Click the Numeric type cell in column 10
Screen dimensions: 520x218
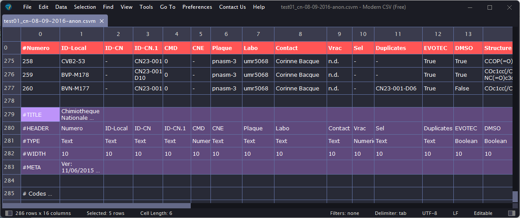363,141
